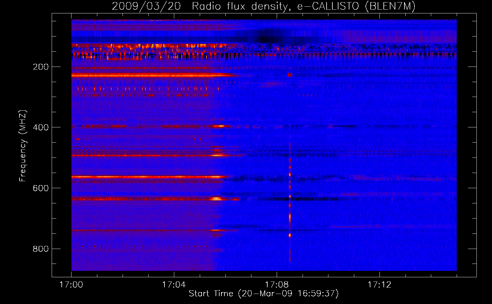Click the '400' frequency tick label
Screen dimensions: 492x304
point(41,127)
